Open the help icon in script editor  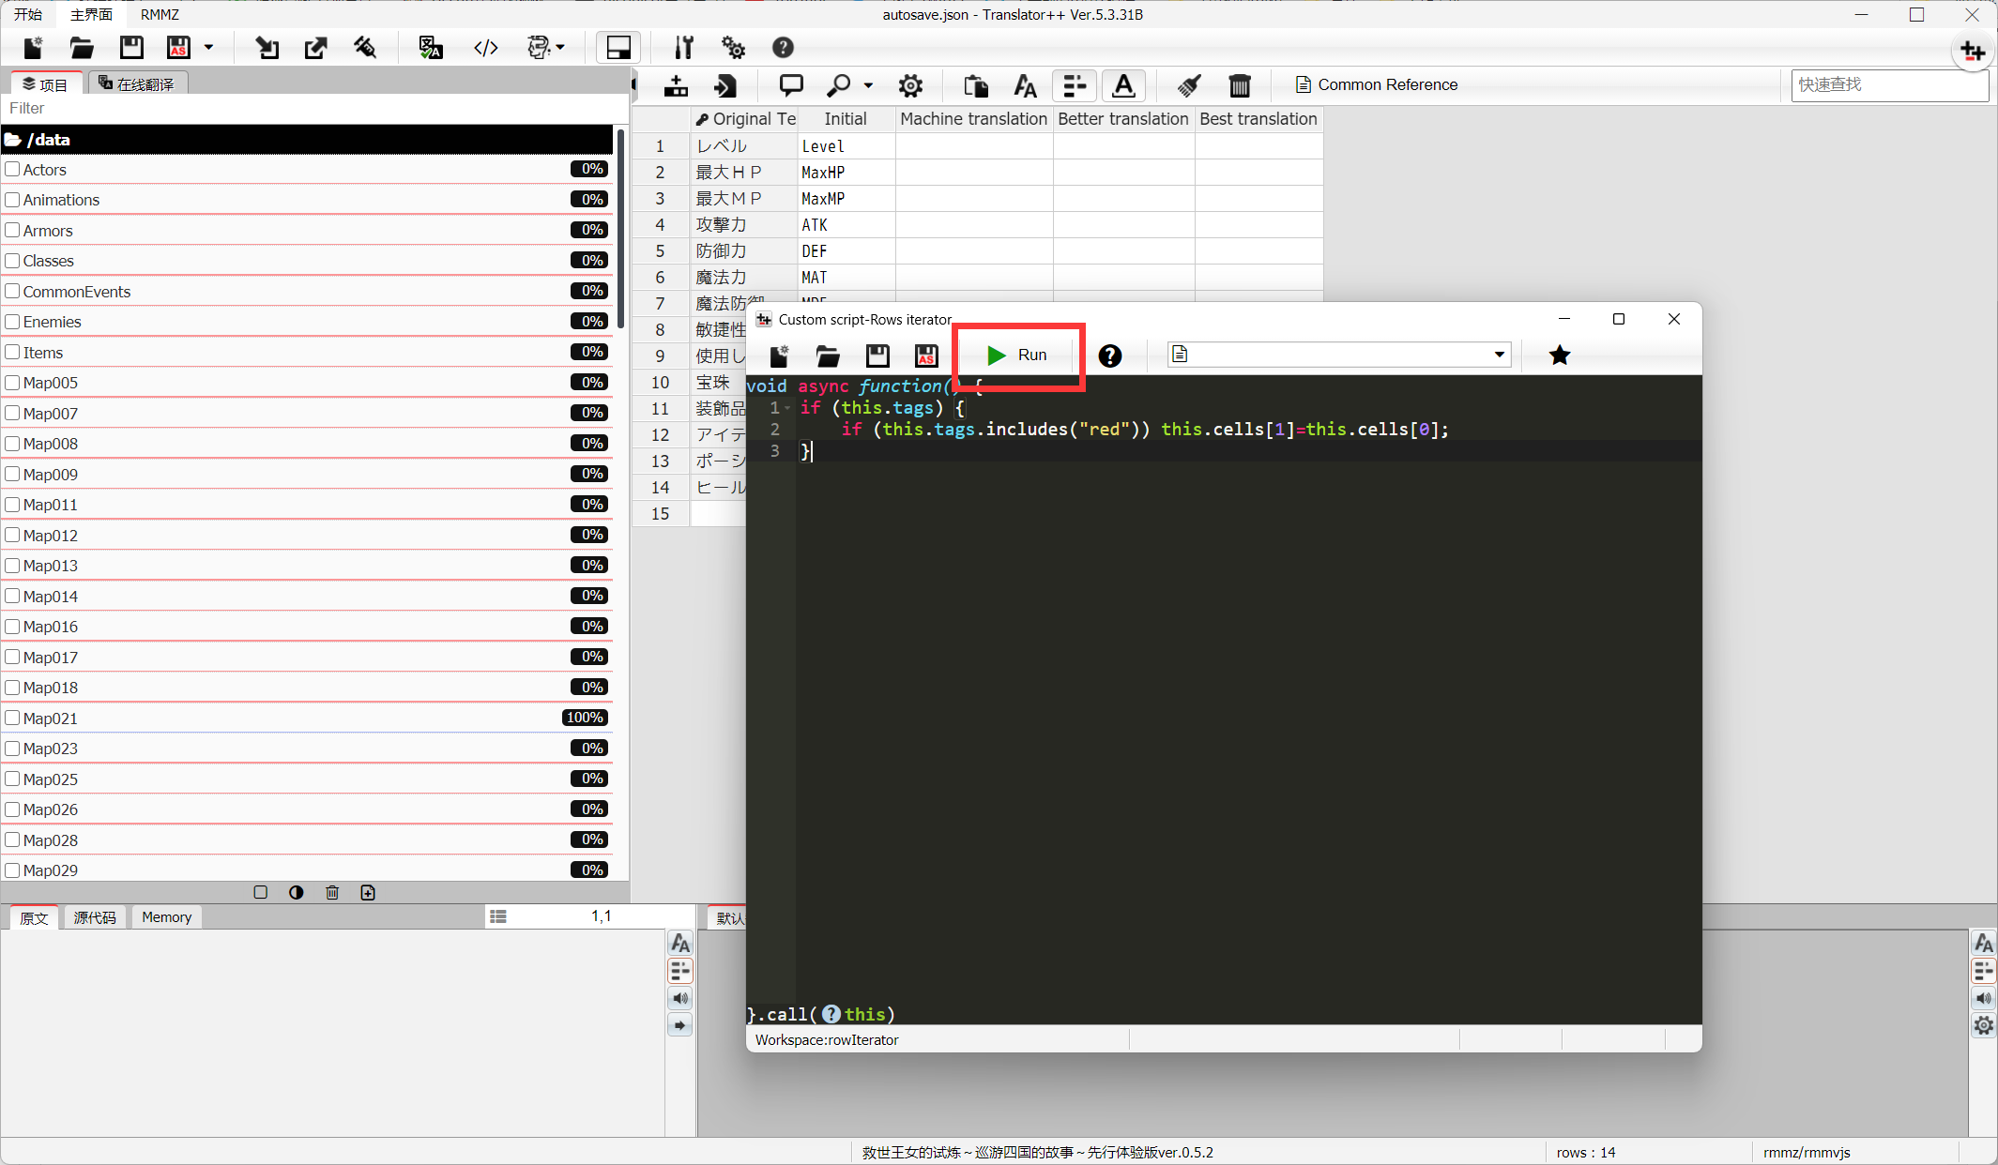[x=1109, y=356]
